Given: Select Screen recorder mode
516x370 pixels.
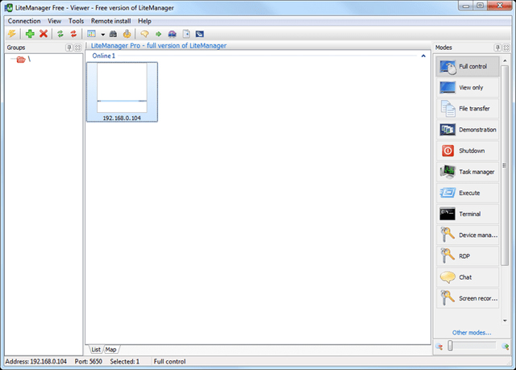Looking at the screenshot, I should (468, 298).
